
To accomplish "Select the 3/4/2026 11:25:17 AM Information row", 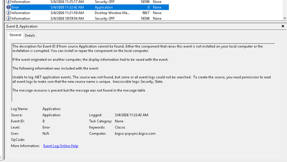I will [x=87, y=2].
